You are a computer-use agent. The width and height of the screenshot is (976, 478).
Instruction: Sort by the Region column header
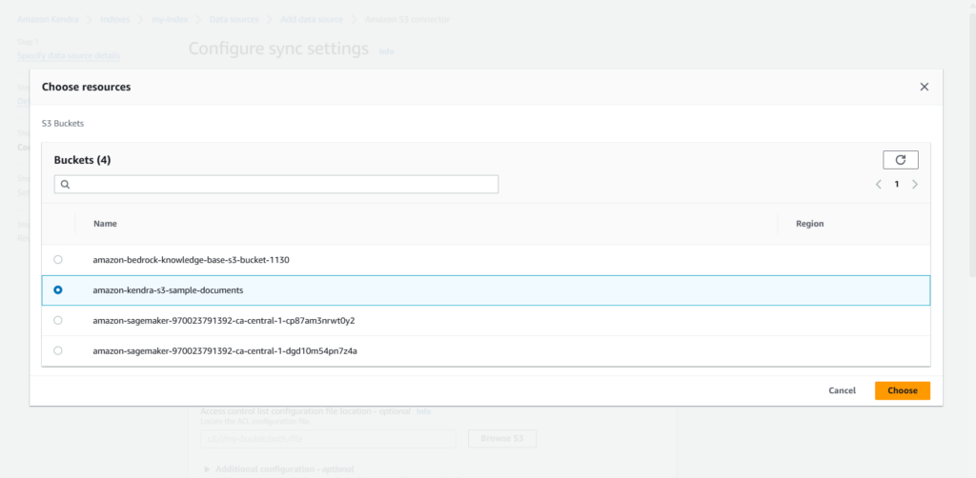(x=809, y=224)
